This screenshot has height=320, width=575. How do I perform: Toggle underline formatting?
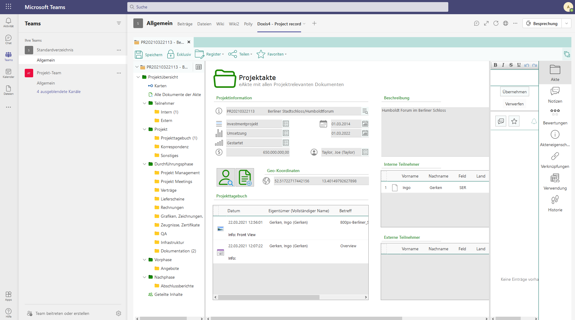pos(519,65)
